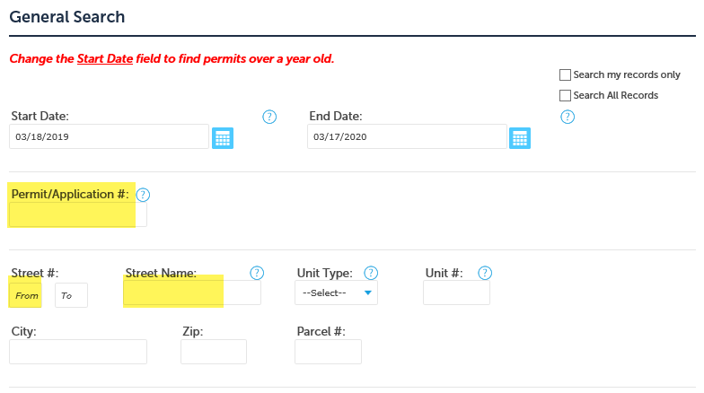Show help for Permit/Application # field

(143, 194)
